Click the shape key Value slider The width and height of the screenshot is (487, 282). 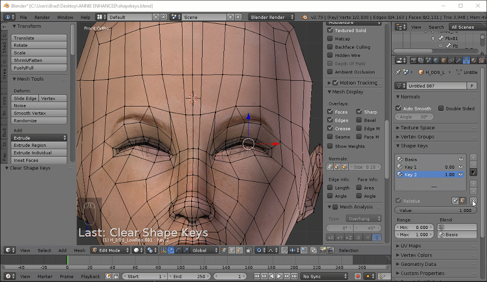(436, 211)
